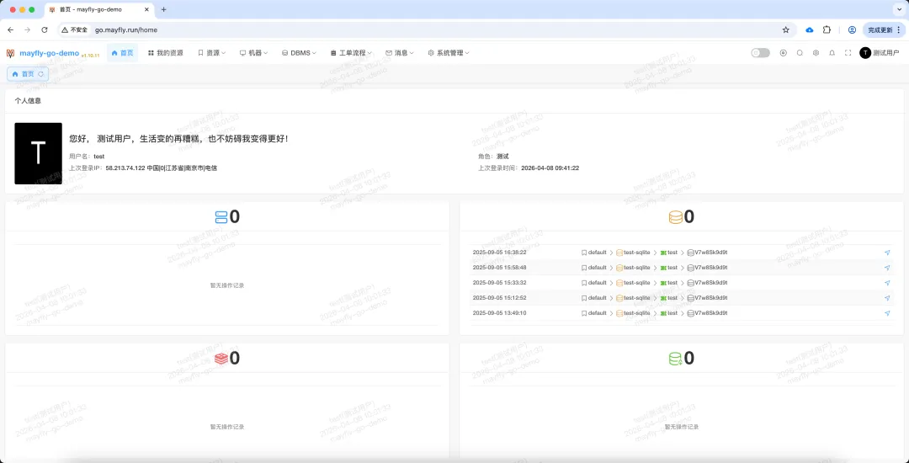Image resolution: width=909 pixels, height=463 pixels.
Task: Click the orange database icon in stats card
Action: tap(675, 216)
